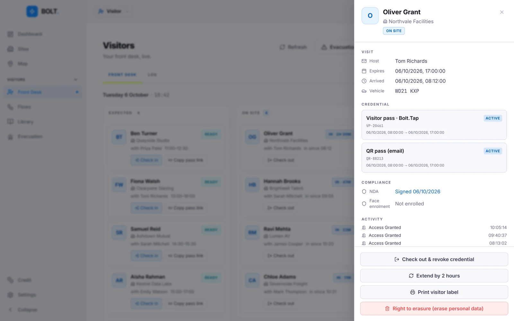Image resolution: width=514 pixels, height=321 pixels.
Task: Switch to the Front Desk tab behind panel
Action: tap(122, 75)
